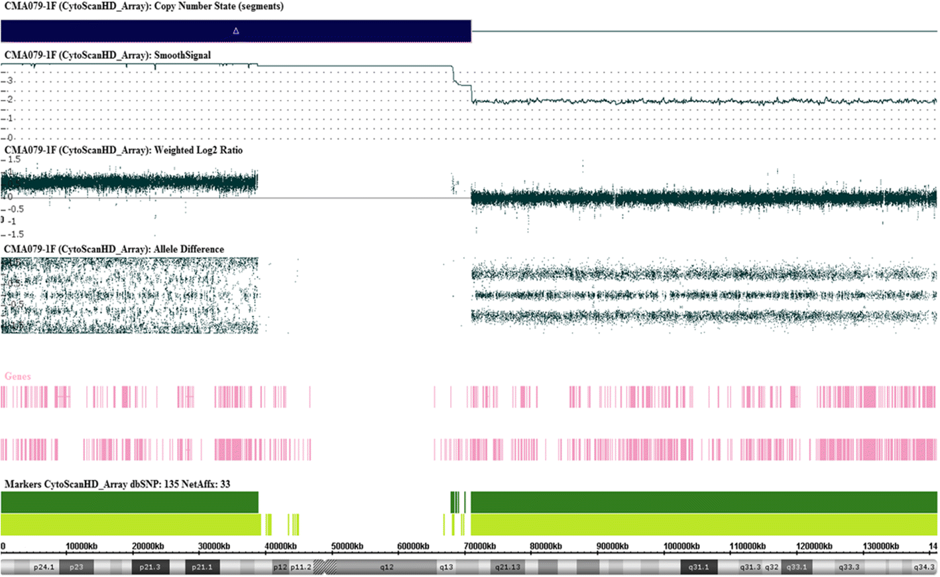940x577 pixels.
Task: Select the SmoothSignal track title
Action: [107, 55]
